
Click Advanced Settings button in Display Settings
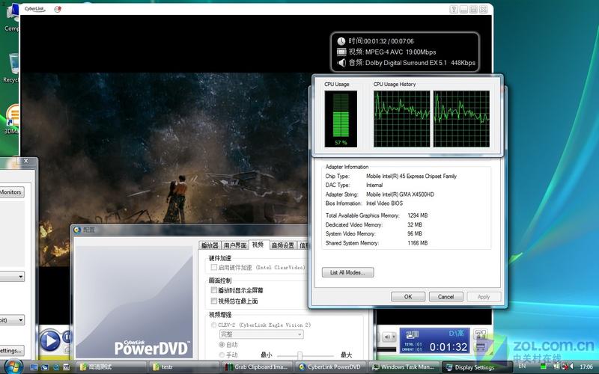12,350
